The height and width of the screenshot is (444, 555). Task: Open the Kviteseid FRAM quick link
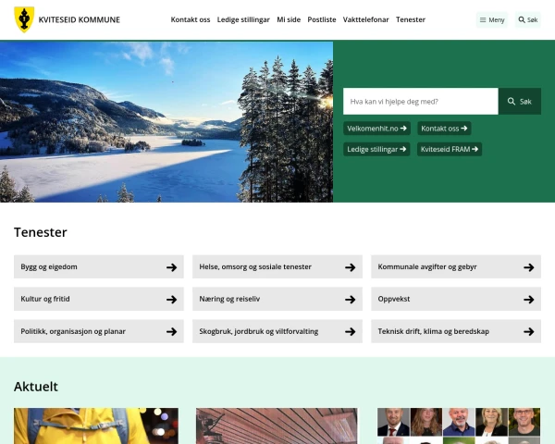tap(450, 149)
